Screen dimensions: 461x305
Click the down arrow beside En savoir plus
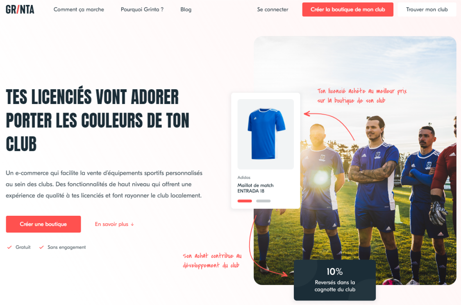132,224
